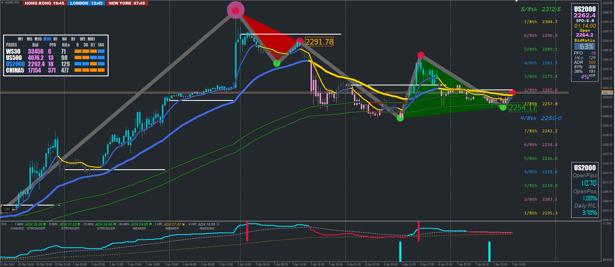Select the WS30 pair

pos(13,51)
